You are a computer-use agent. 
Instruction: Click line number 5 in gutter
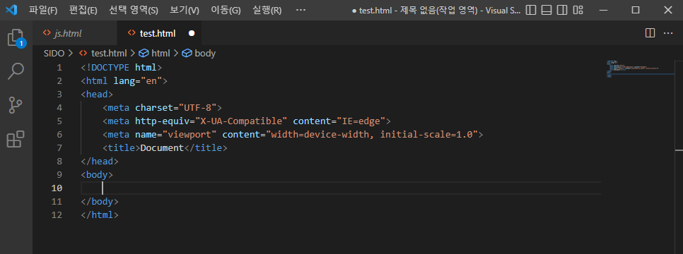click(59, 121)
